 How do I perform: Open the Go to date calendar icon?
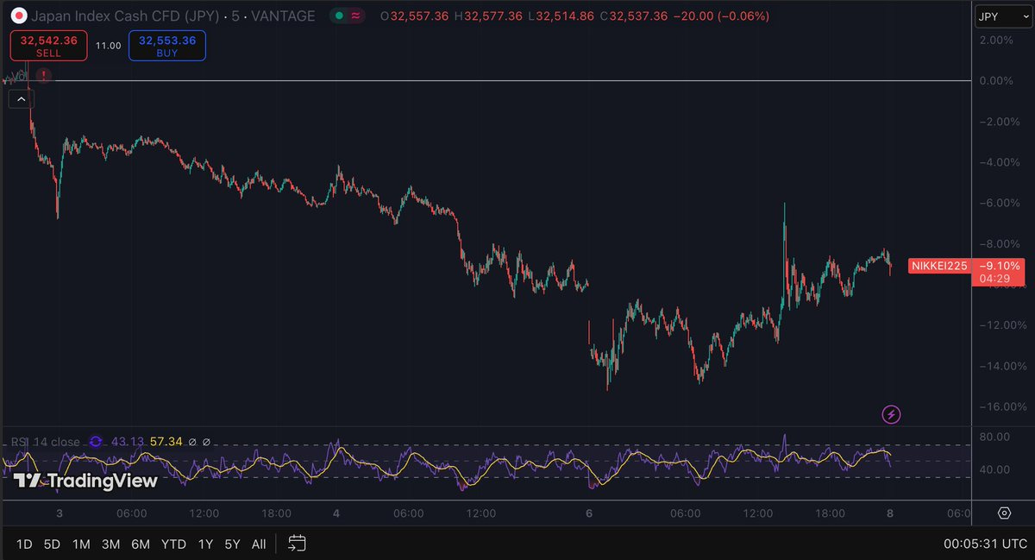pos(297,544)
